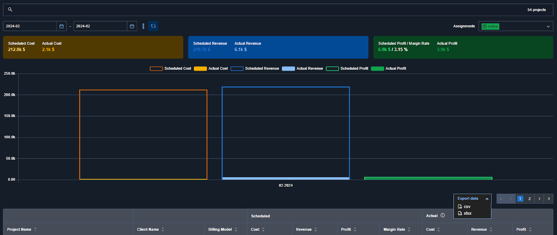The image size is (557, 235).
Task: Sort by Margin Rate column
Action: tap(409, 229)
